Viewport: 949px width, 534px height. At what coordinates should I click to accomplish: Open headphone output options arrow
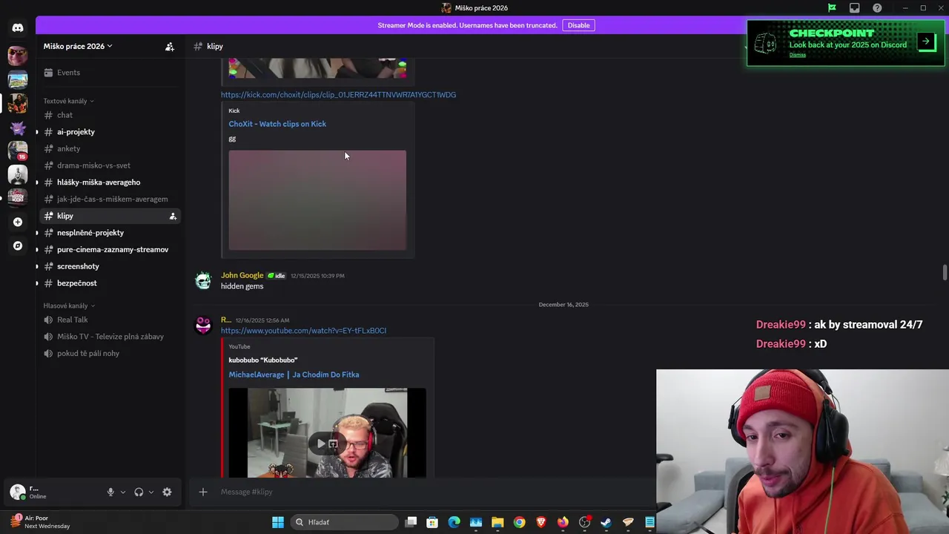[x=151, y=492]
